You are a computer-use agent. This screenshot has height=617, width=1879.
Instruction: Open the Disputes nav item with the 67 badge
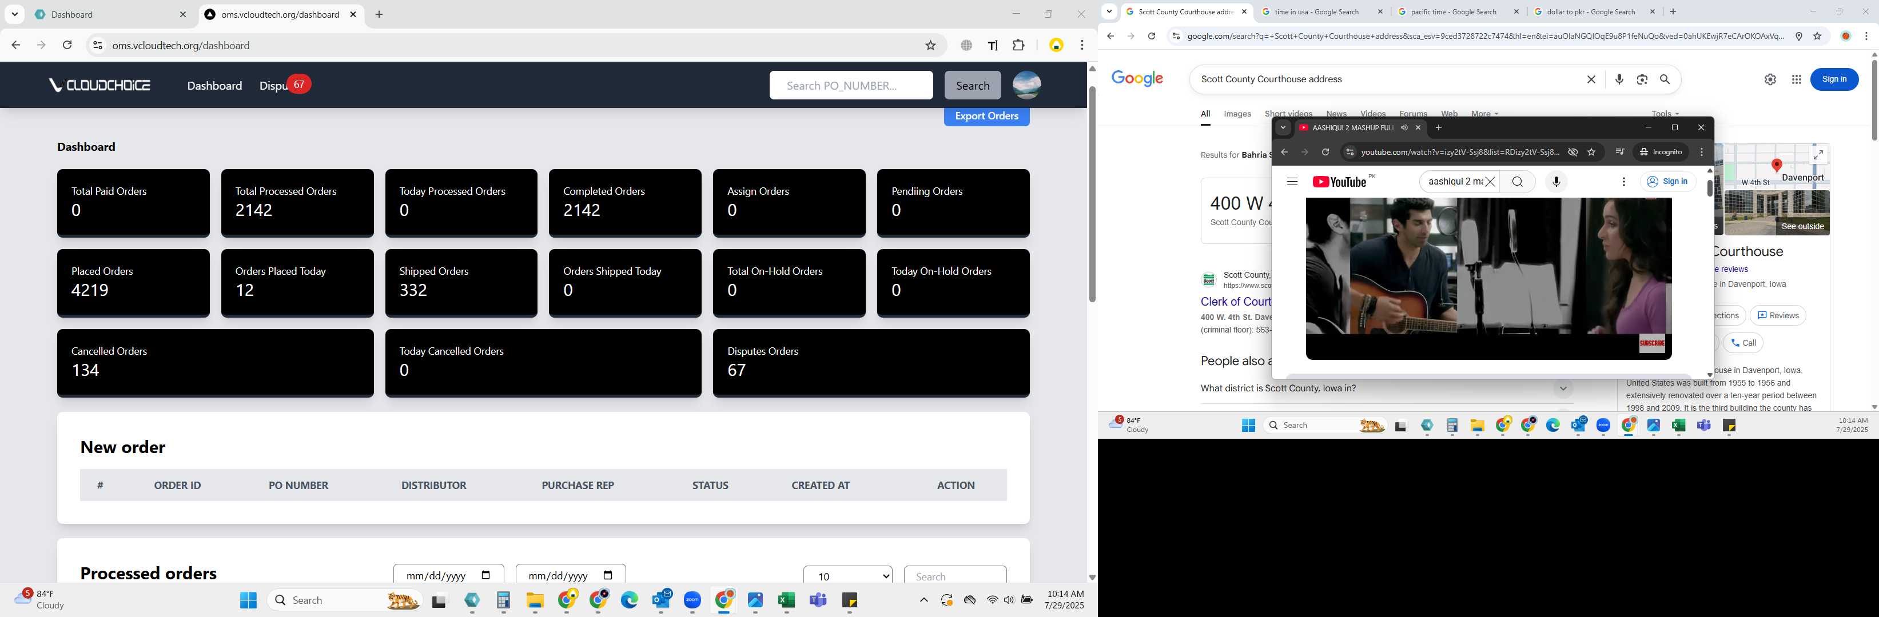tap(284, 85)
